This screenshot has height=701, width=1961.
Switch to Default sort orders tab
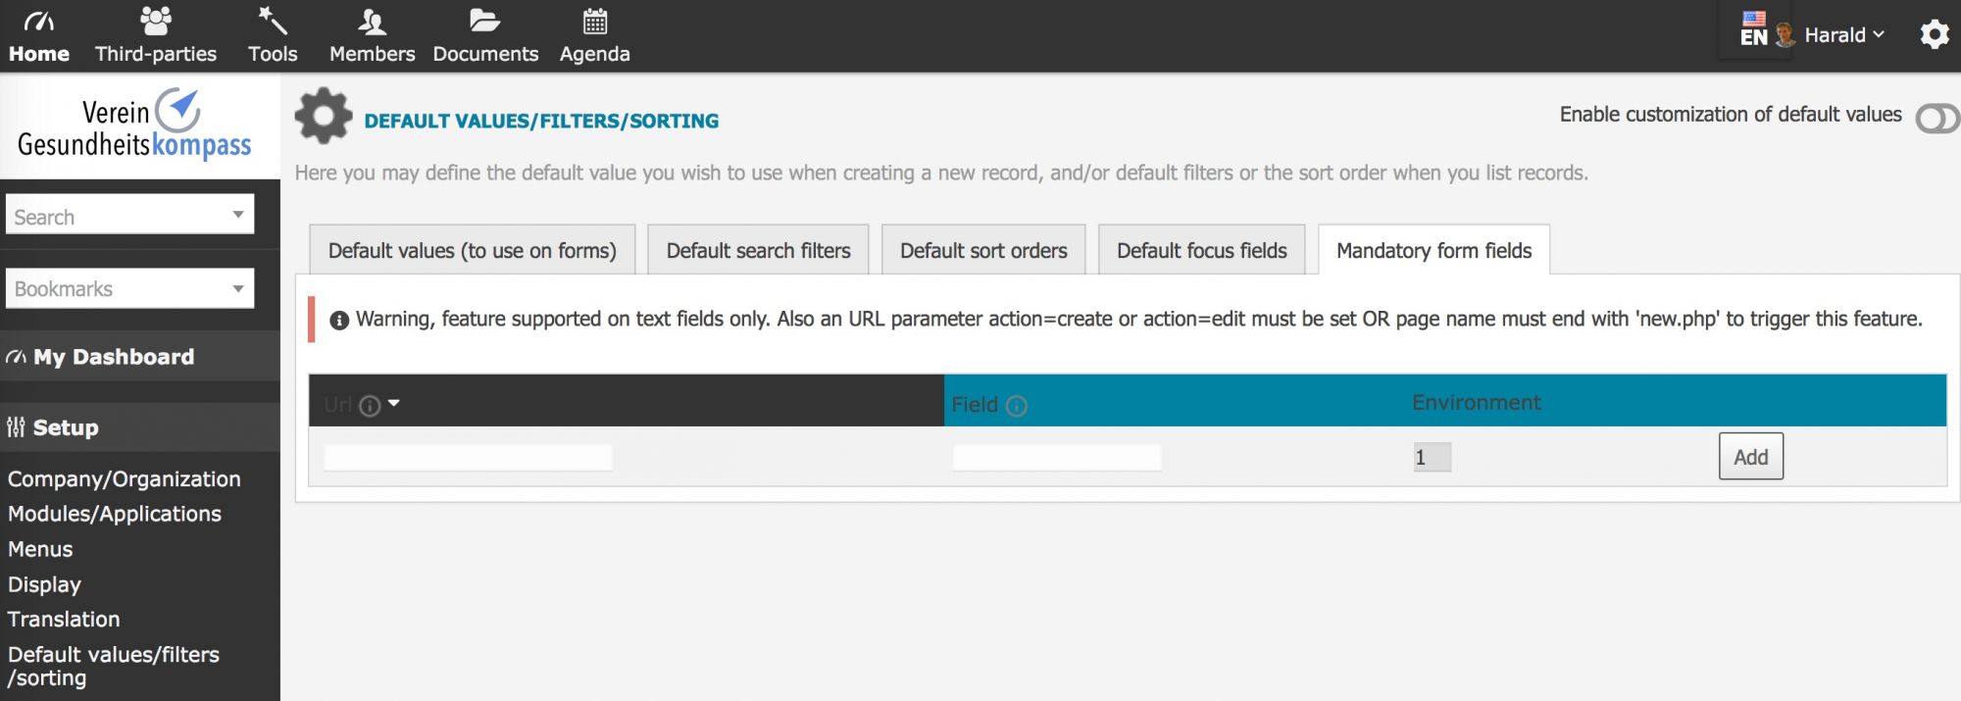point(982,251)
